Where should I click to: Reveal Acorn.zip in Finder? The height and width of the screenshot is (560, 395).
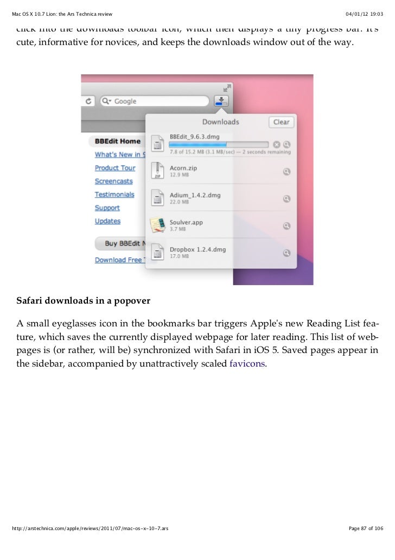click(x=286, y=172)
